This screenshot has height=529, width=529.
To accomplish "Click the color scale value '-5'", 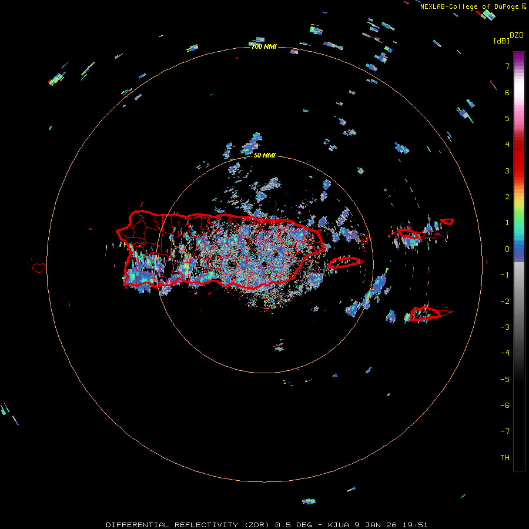I will point(505,380).
